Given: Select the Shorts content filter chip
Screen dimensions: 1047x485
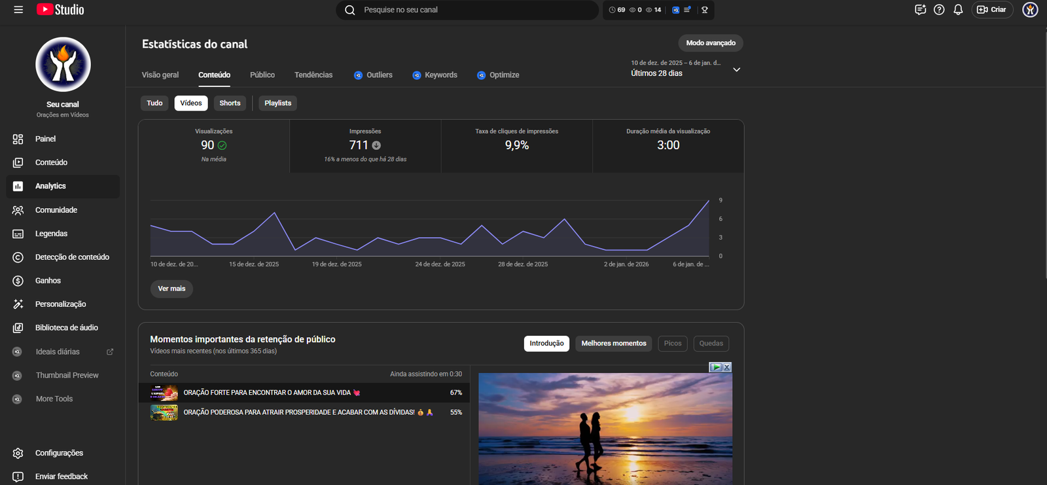Looking at the screenshot, I should [x=230, y=103].
